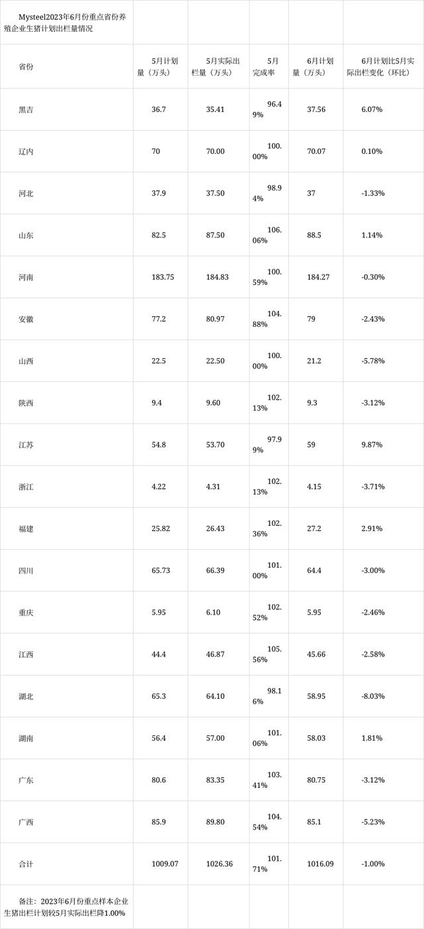This screenshot has height=929, width=424.
Task: Select 山东 actual output value 87.50
Action: (215, 235)
